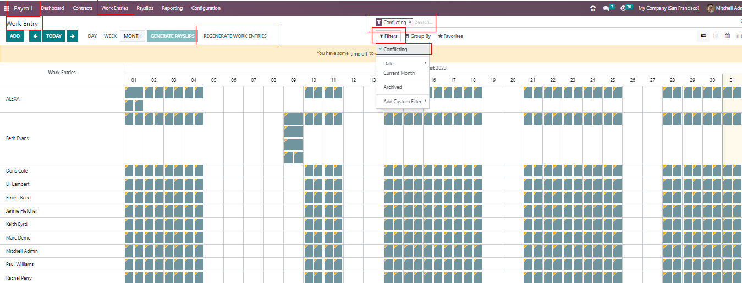Open the Configuration menu
The width and height of the screenshot is (742, 283).
pos(206,8)
